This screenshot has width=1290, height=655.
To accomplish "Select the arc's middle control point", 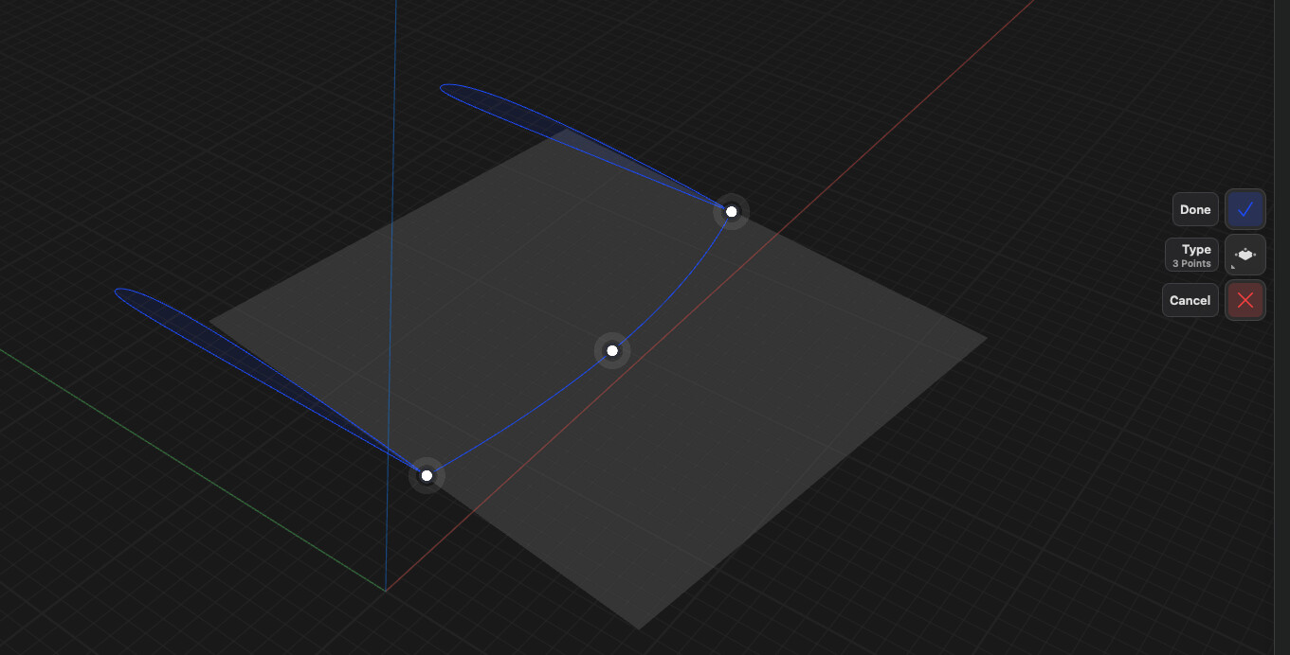I will coord(612,351).
